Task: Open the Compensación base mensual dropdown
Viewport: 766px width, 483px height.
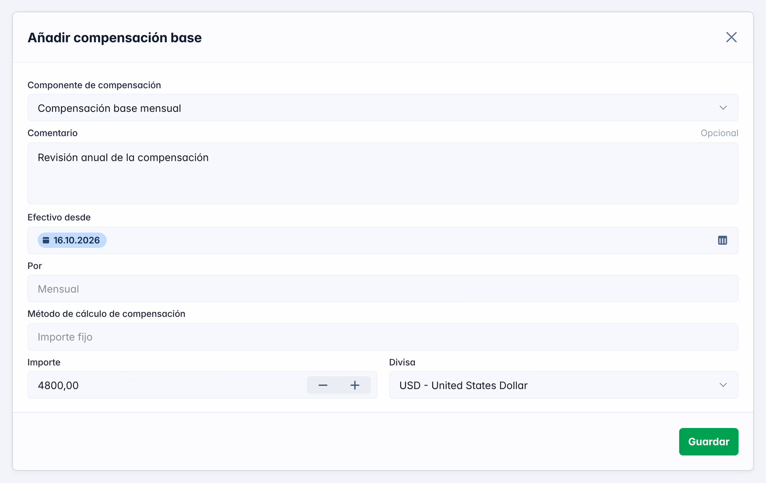Action: 383,108
